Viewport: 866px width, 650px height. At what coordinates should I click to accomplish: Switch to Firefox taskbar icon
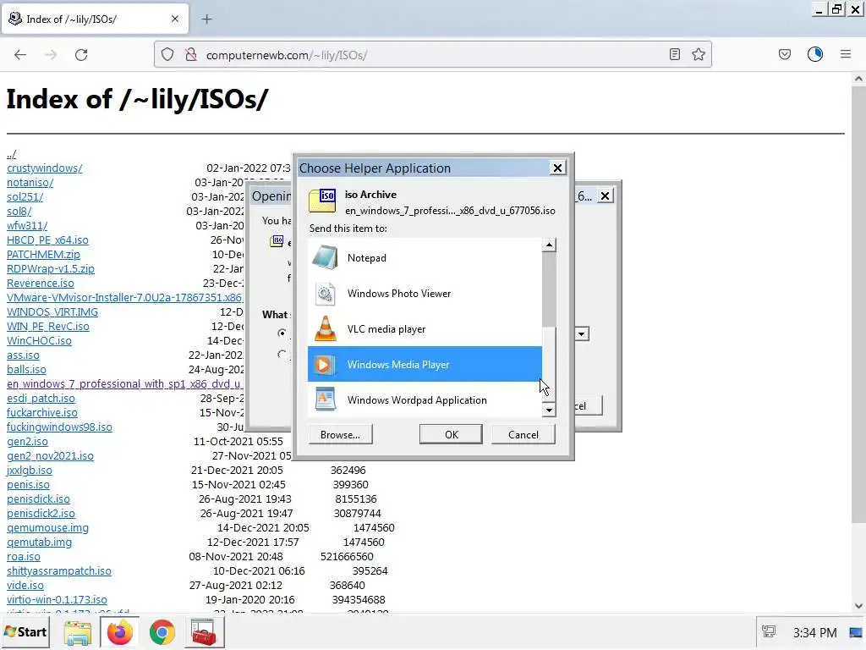120,632
